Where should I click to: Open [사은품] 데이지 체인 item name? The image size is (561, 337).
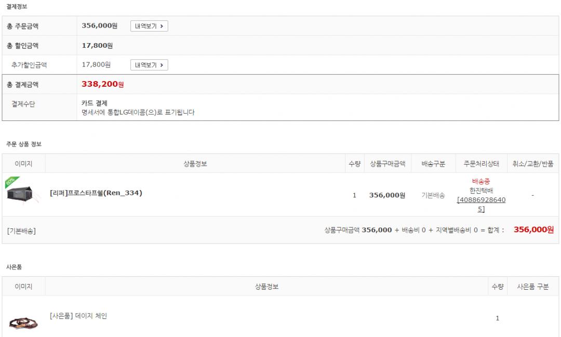click(x=78, y=316)
